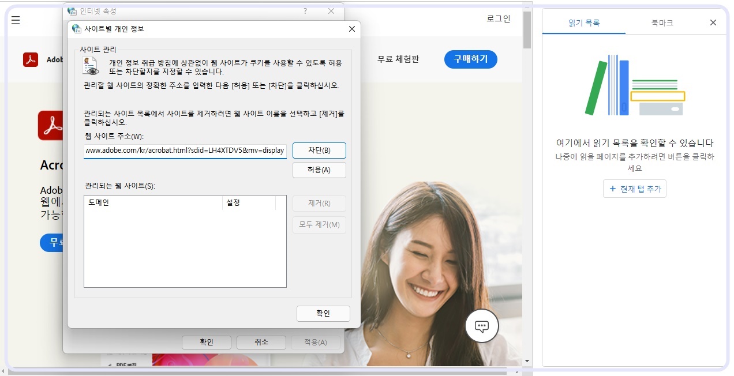734x376 pixels.
Task: Close the reading list side panel
Action: click(713, 22)
